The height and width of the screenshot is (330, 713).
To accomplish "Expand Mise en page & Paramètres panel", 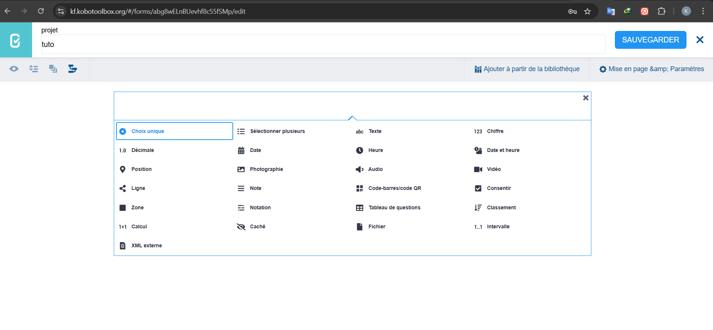I will click(x=651, y=69).
